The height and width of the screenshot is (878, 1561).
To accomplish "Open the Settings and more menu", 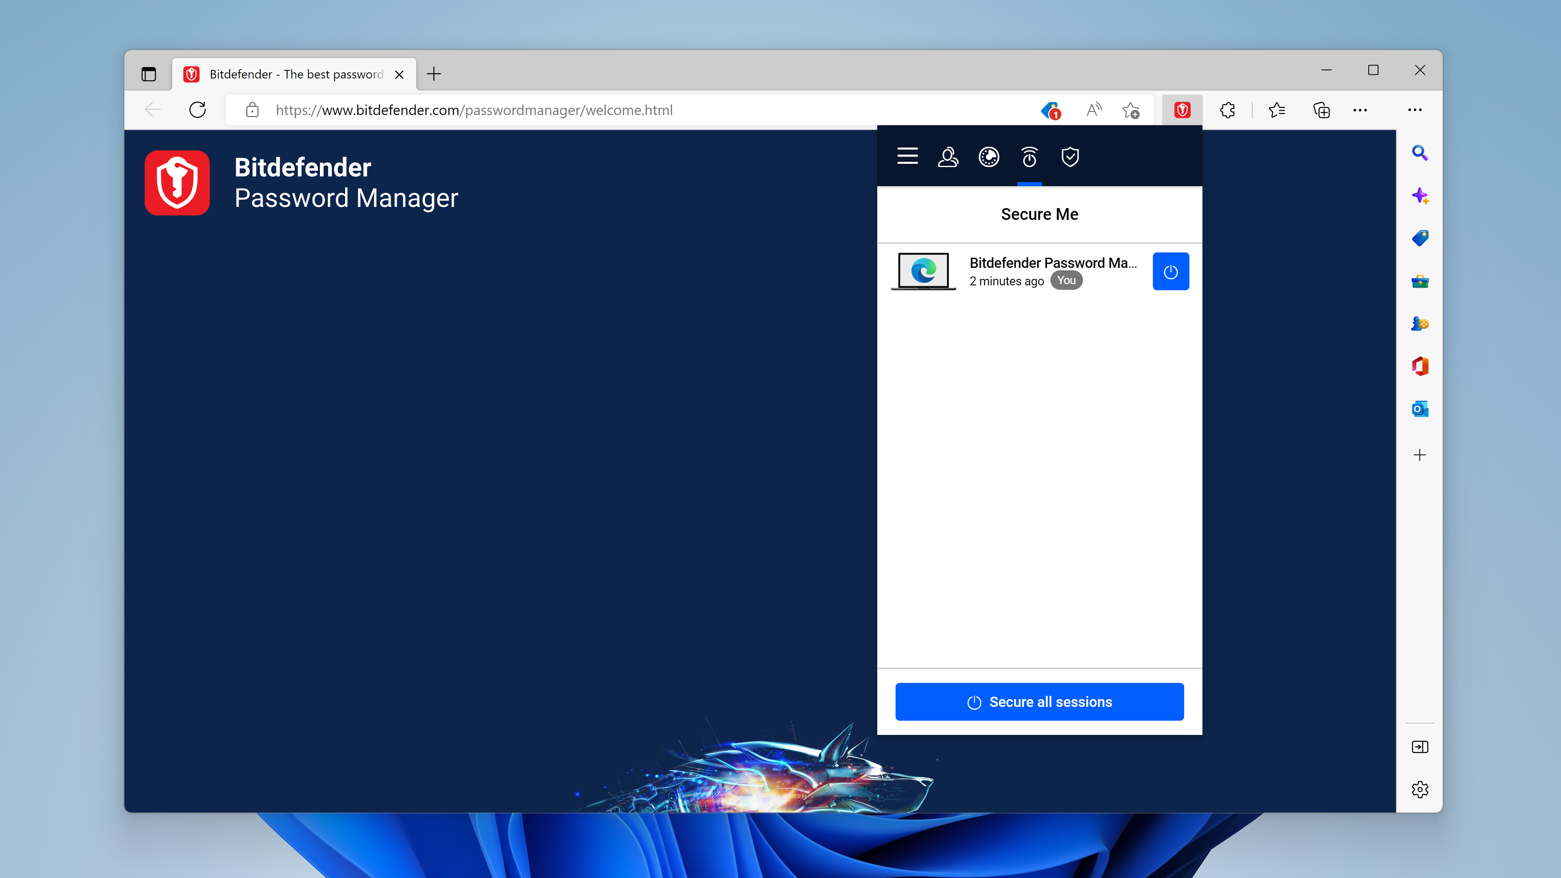I will pos(1360,110).
